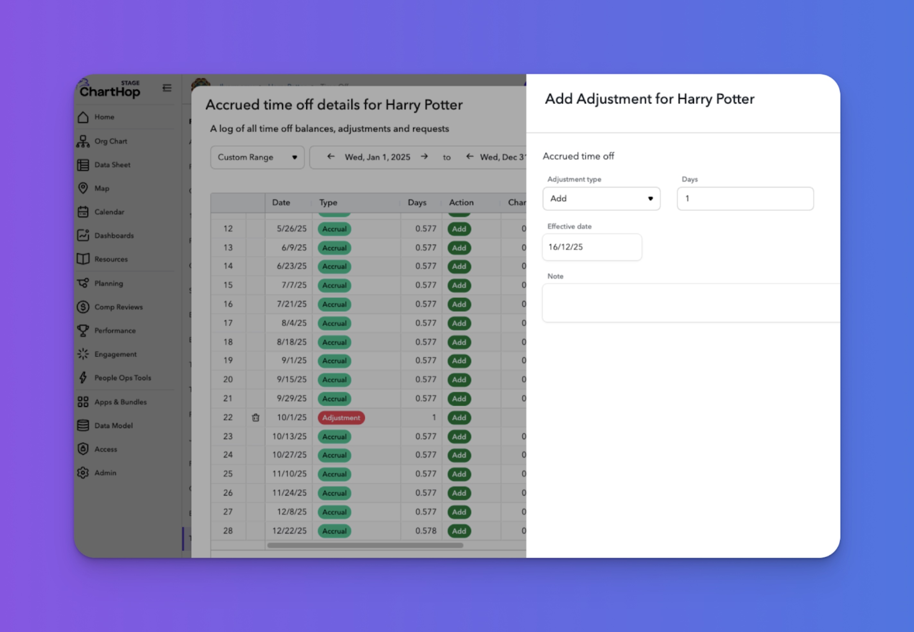This screenshot has width=914, height=632.
Task: Click the Note text area
Action: pyautogui.click(x=691, y=303)
